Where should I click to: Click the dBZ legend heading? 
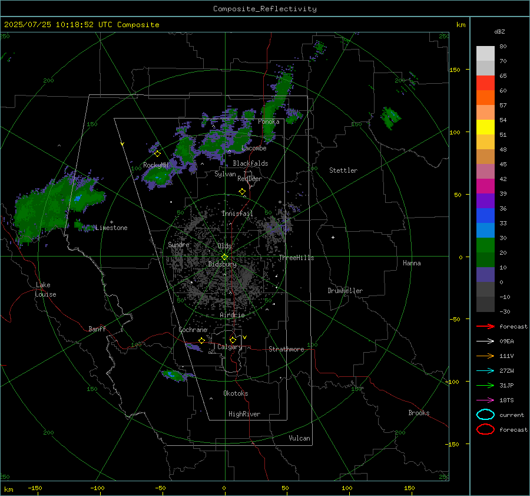(x=499, y=32)
